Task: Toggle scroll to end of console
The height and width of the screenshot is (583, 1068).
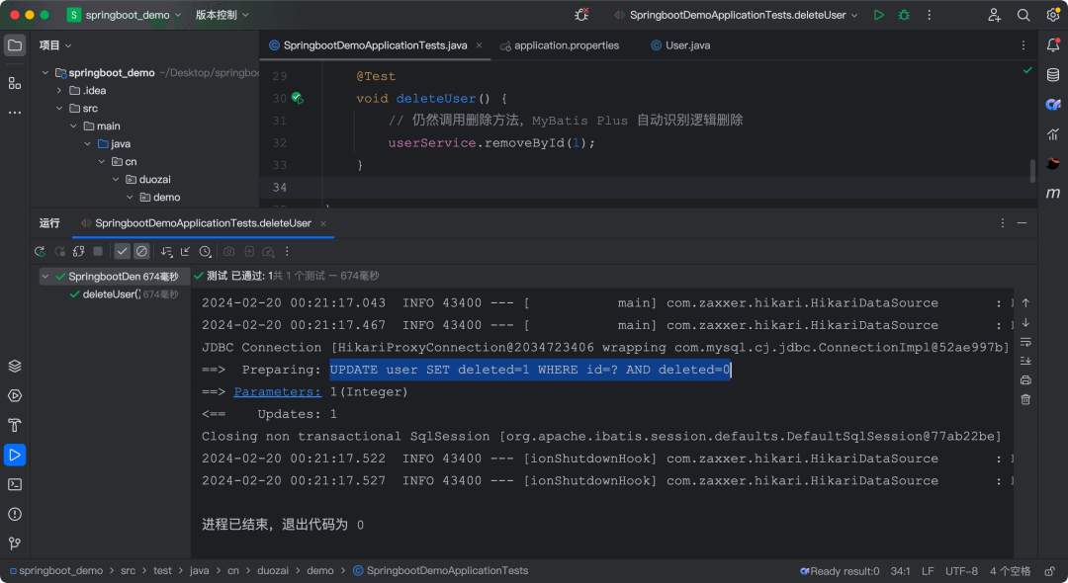Action: 1025,361
